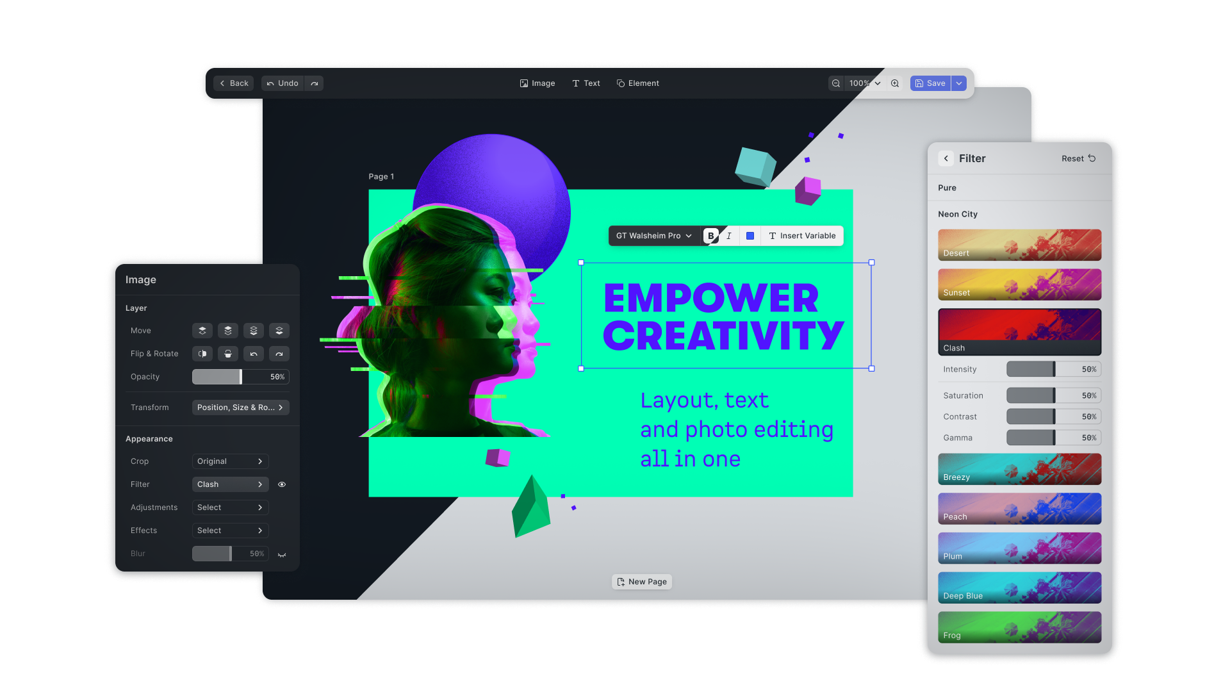Viewport: 1230px width, 692px height.
Task: Click Save button in top right
Action: coord(930,83)
